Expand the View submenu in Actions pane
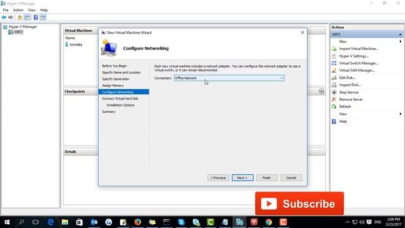 click(401, 114)
